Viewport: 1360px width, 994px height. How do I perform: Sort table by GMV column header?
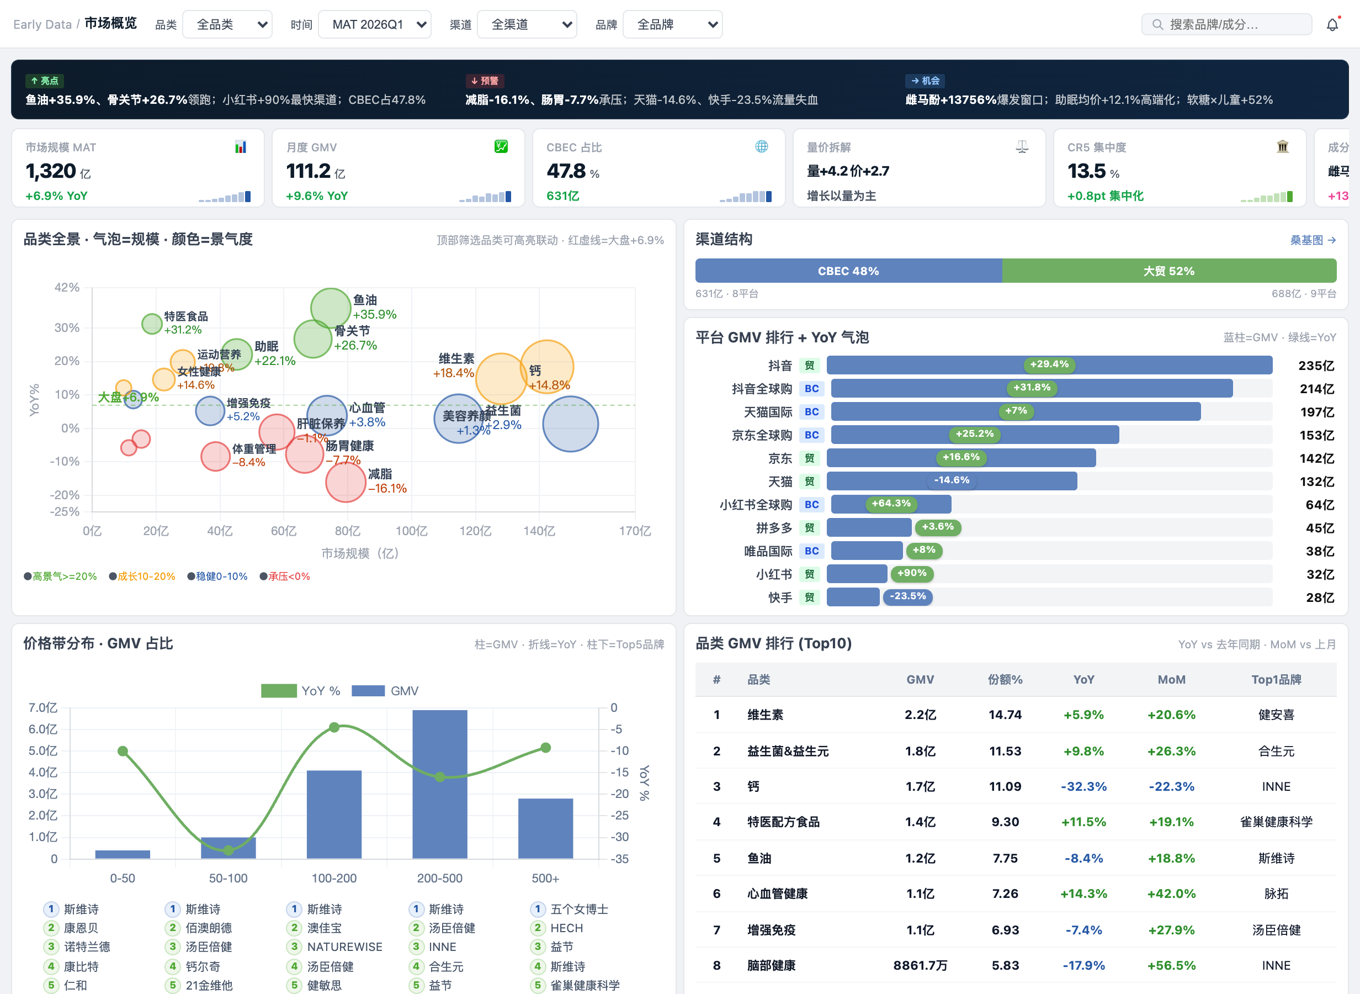coord(920,679)
